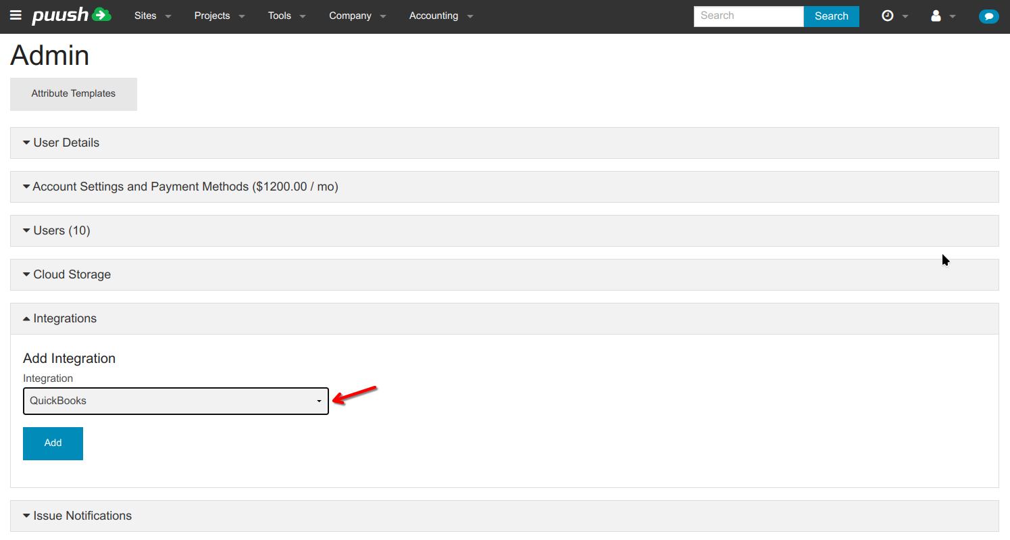
Task: Click the Add integration button
Action: (53, 443)
